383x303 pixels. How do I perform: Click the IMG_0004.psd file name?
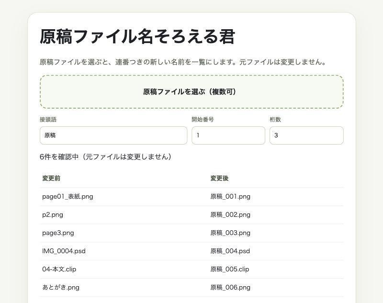coord(64,251)
